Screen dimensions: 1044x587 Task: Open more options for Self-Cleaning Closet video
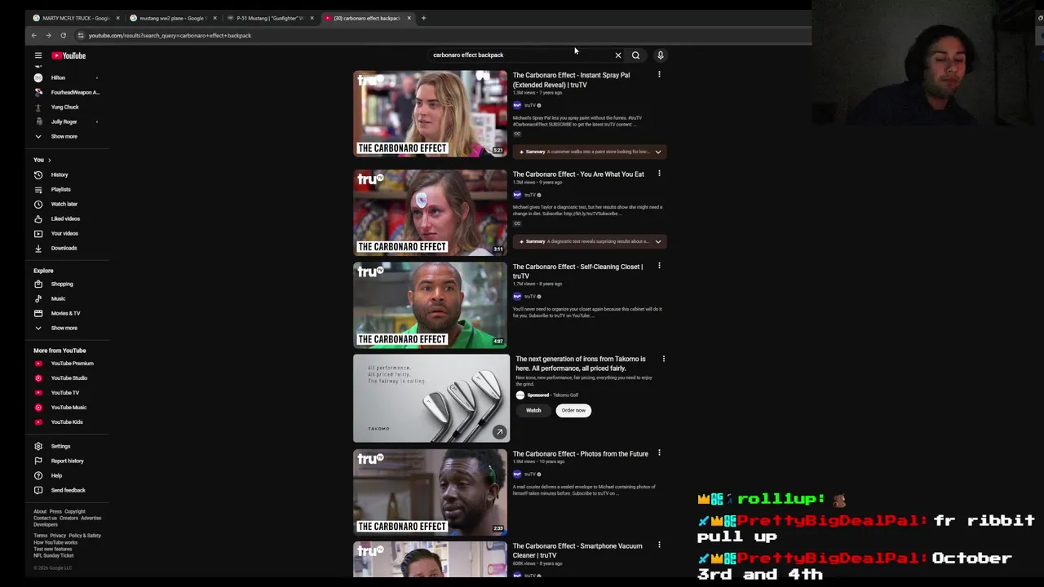coord(659,266)
